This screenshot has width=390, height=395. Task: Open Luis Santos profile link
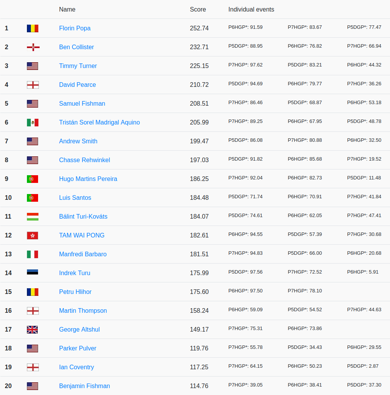75,197
